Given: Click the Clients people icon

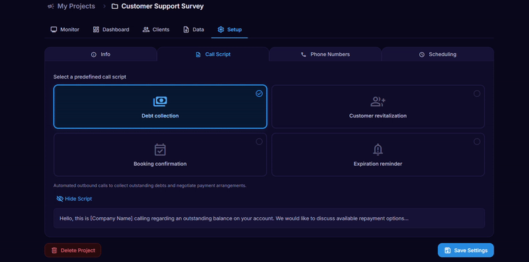Looking at the screenshot, I should [145, 30].
